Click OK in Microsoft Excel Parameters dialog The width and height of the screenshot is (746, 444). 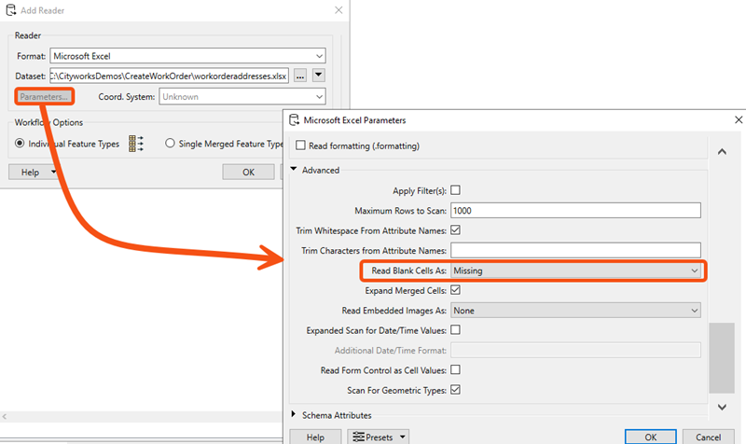coord(650,437)
